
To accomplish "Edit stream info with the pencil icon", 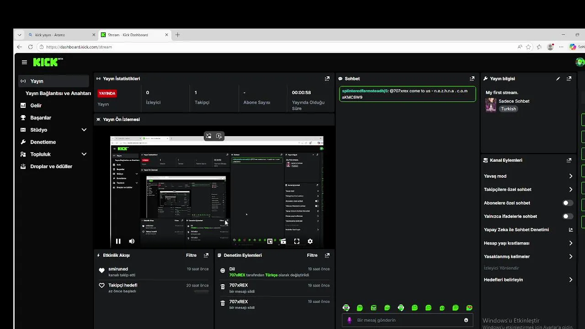I will pos(558,79).
